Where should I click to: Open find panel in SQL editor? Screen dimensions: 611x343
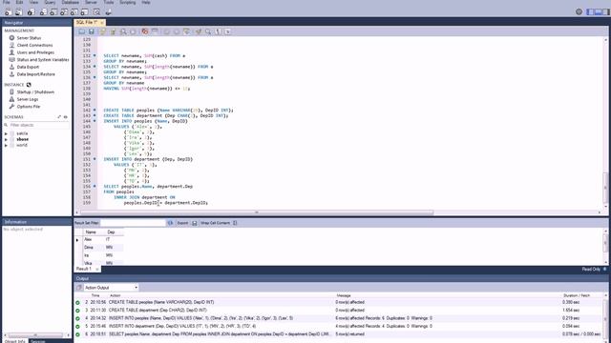(208, 31)
